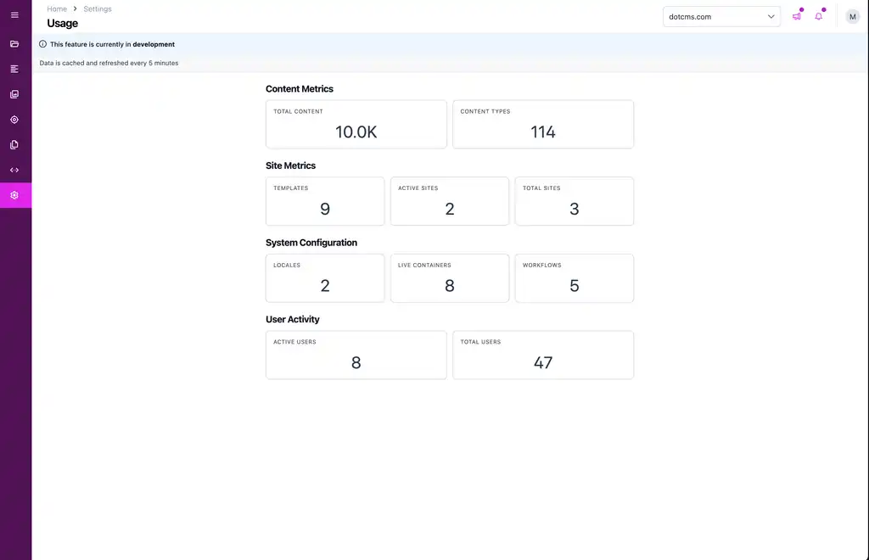Image resolution: width=869 pixels, height=560 pixels.
Task: Click the "Usage" page title
Action: pos(63,23)
